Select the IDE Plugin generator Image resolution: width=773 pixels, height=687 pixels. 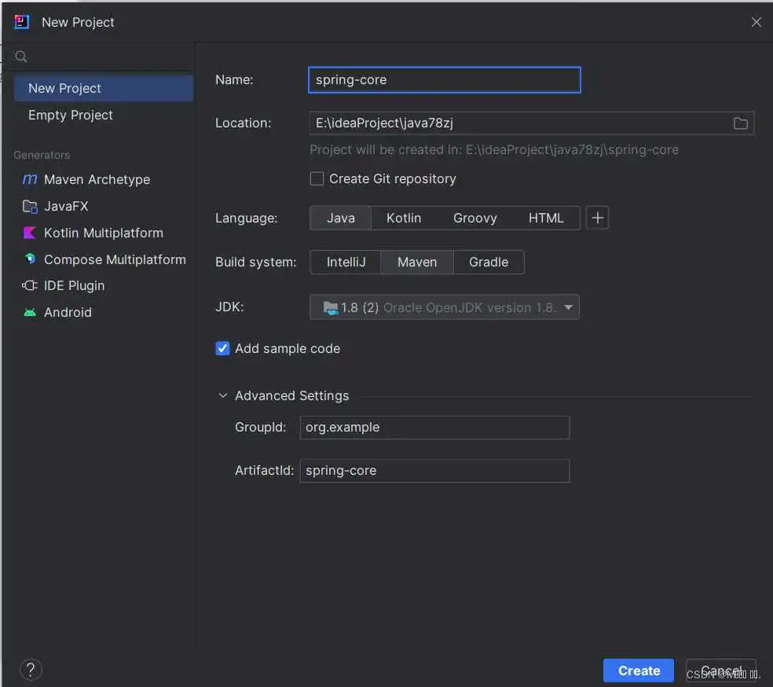pos(64,285)
